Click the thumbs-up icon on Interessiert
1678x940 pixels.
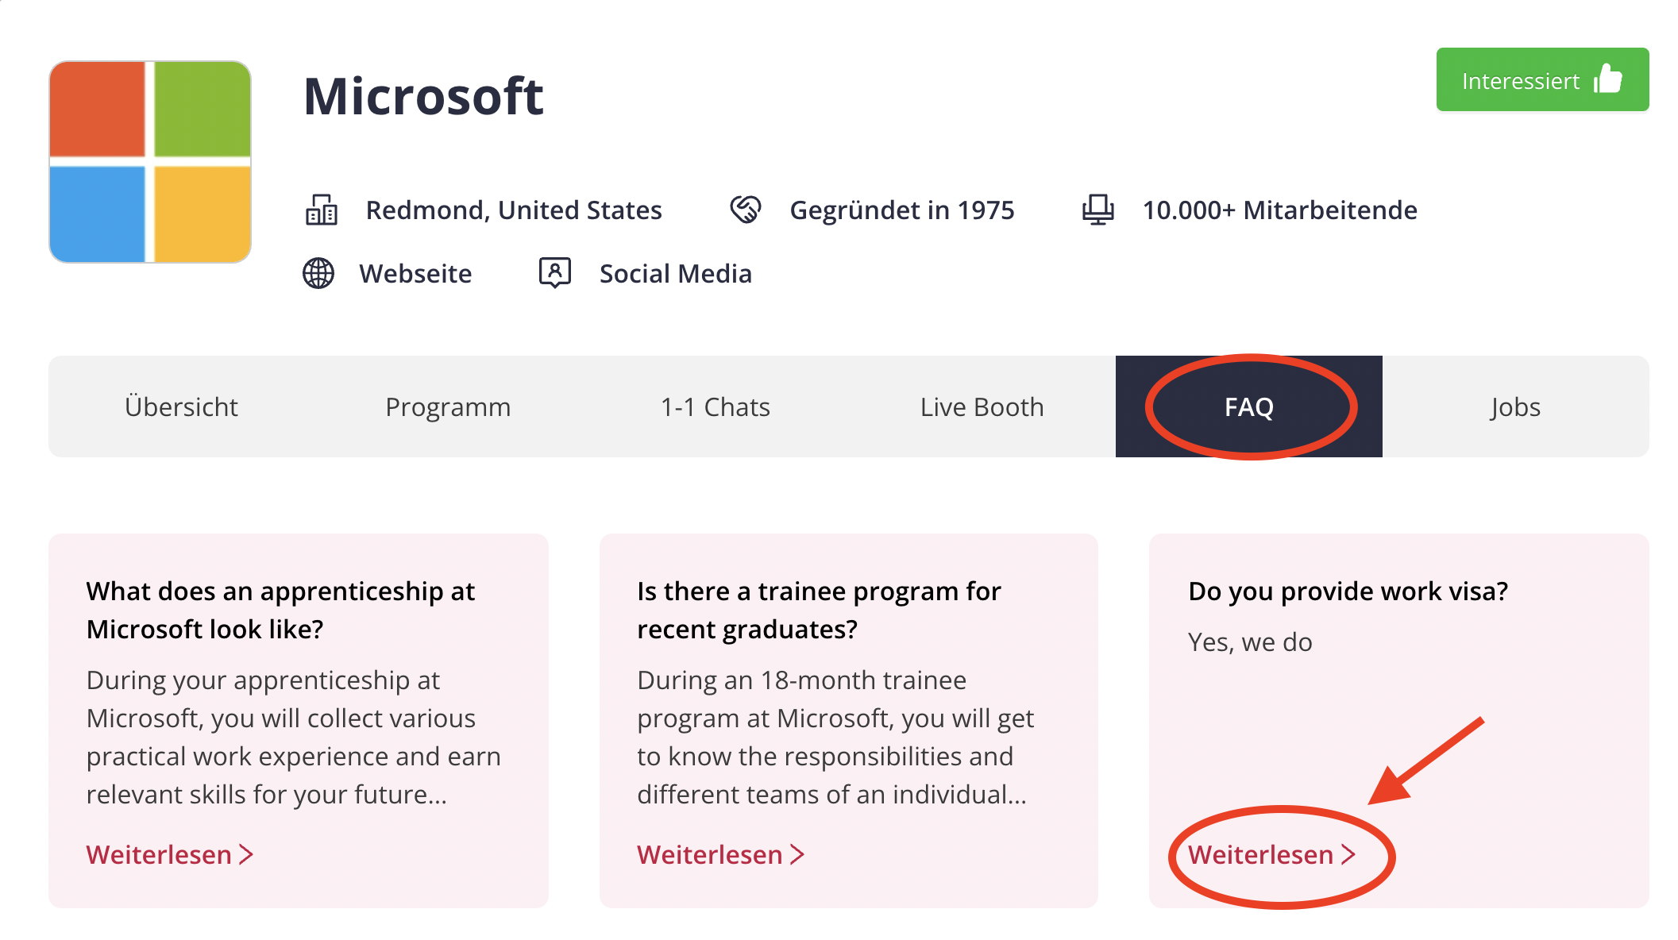1608,79
